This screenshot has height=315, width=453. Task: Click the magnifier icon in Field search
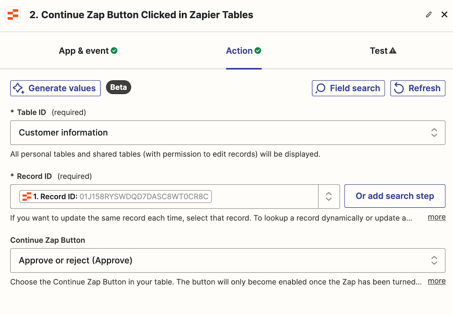321,88
